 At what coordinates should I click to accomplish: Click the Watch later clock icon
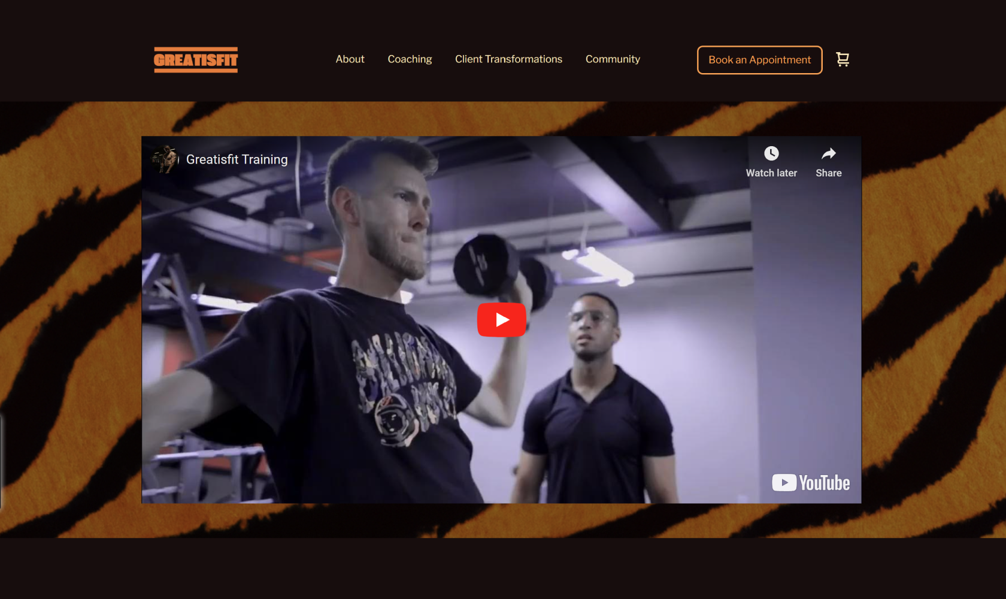[x=771, y=153]
